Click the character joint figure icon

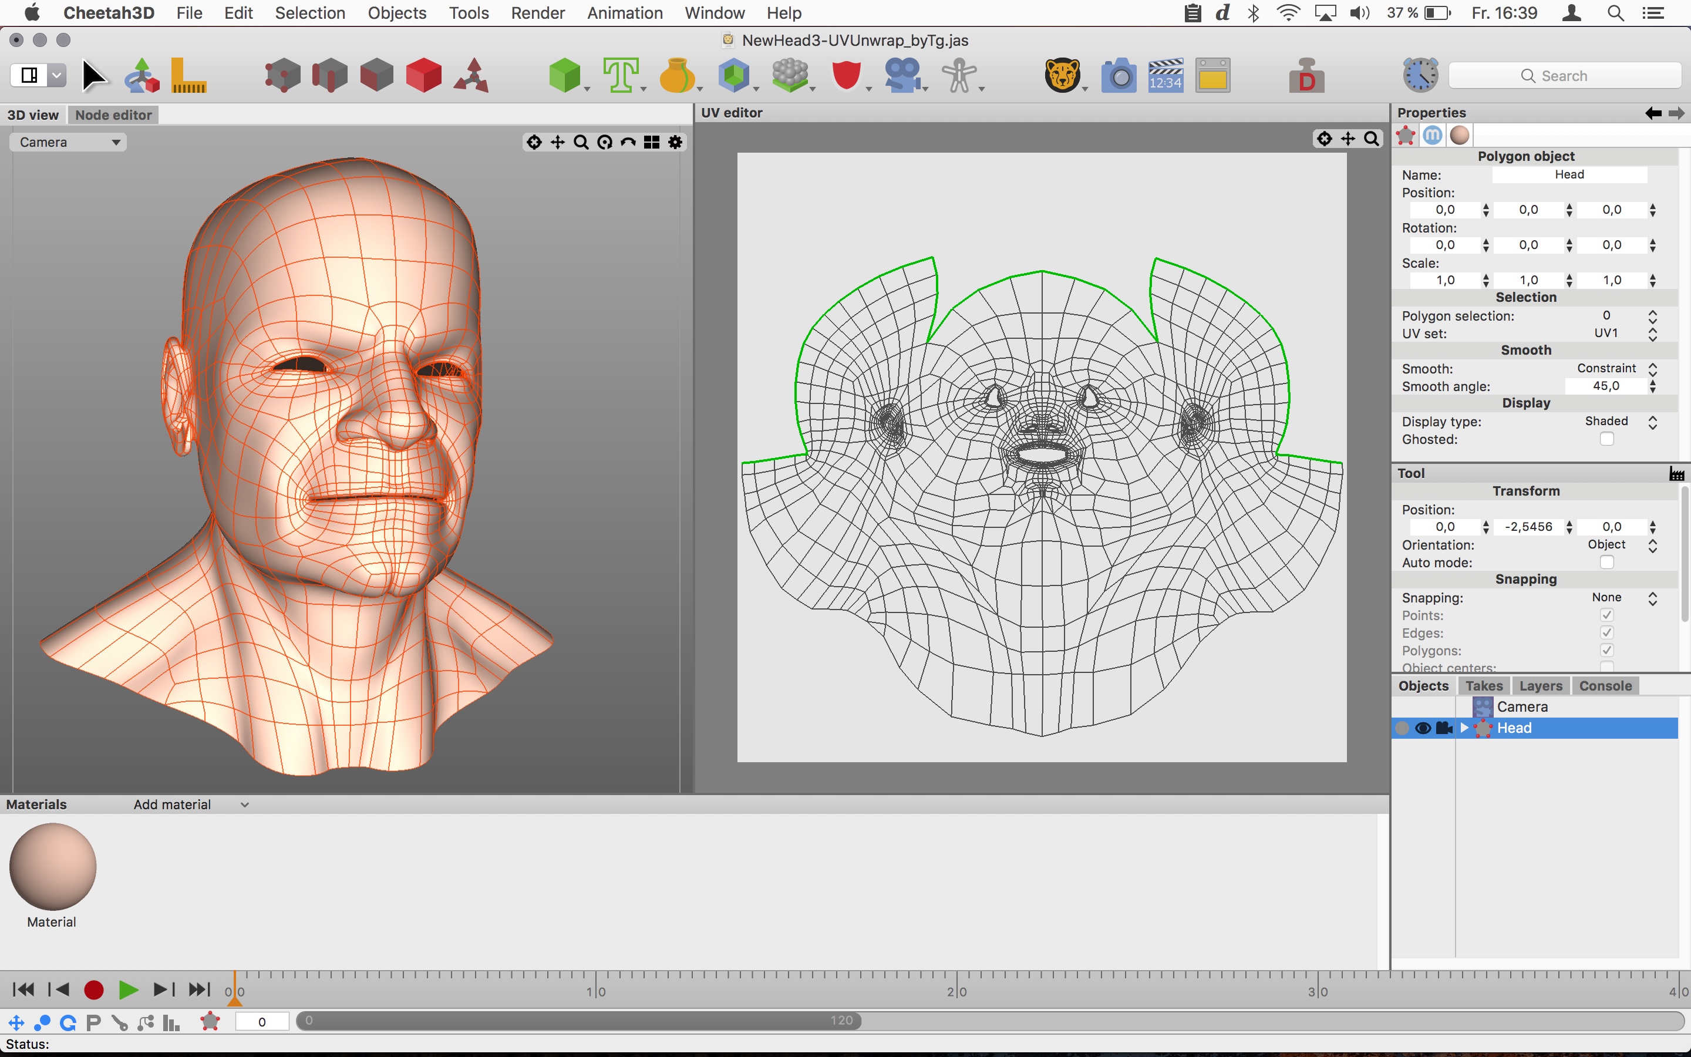click(x=959, y=76)
